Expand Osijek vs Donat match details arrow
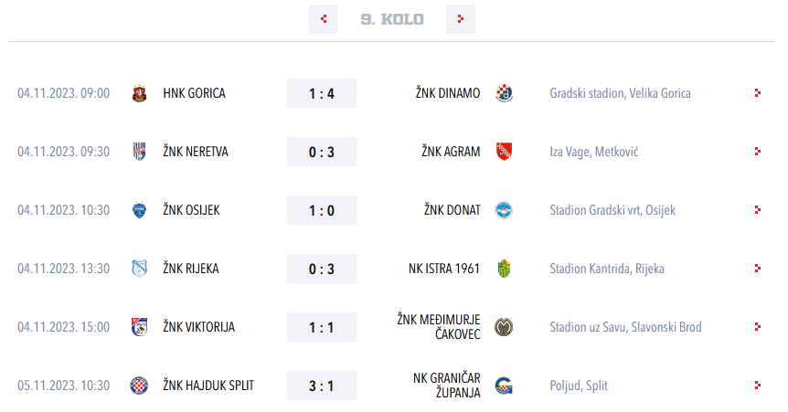This screenshot has width=788, height=412. [x=757, y=210]
